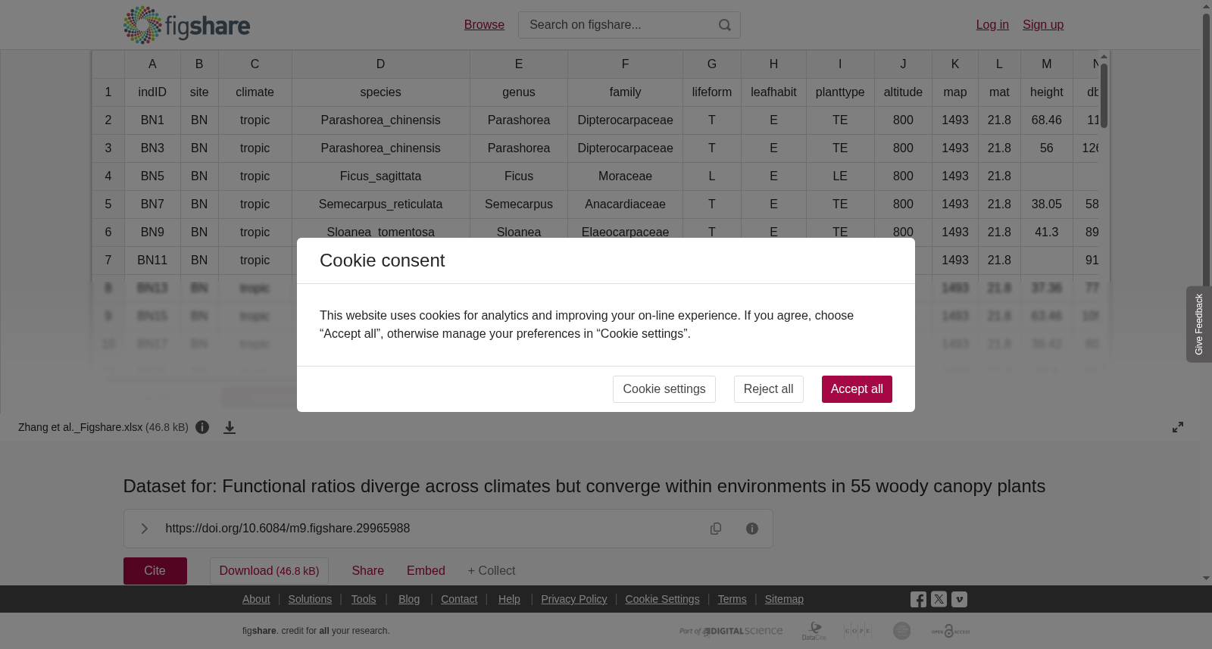The height and width of the screenshot is (649, 1212).
Task: Open figshare Vimeo icon
Action: click(x=959, y=599)
